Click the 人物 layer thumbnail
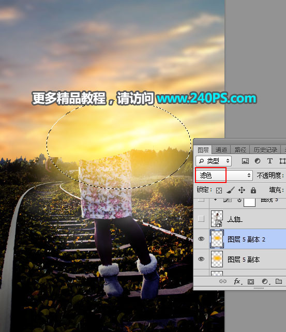The height and width of the screenshot is (332, 286). tap(217, 219)
